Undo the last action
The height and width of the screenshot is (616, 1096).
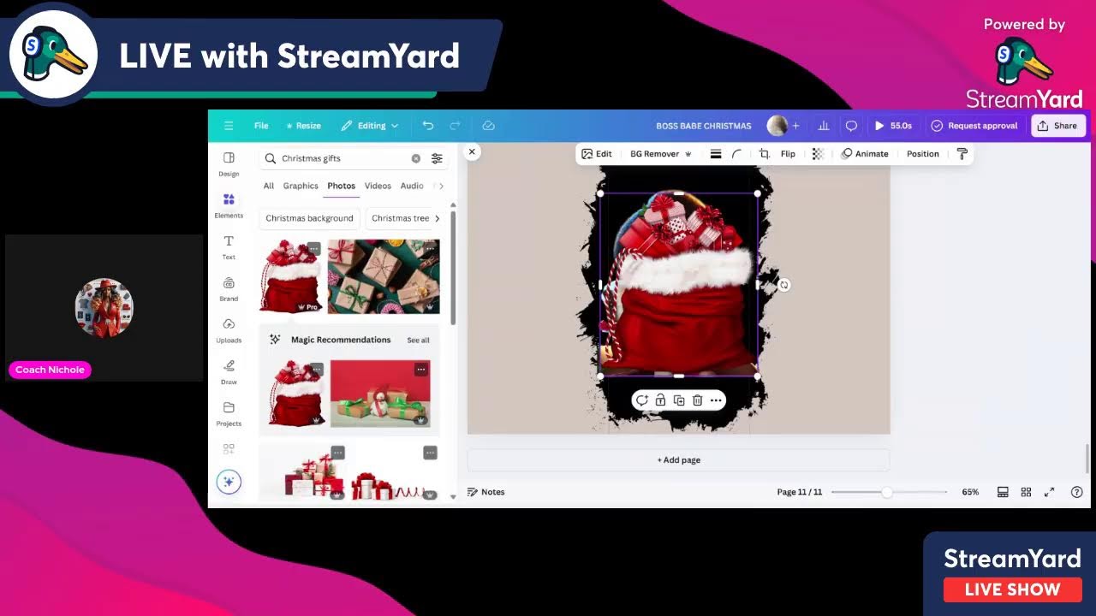428,126
